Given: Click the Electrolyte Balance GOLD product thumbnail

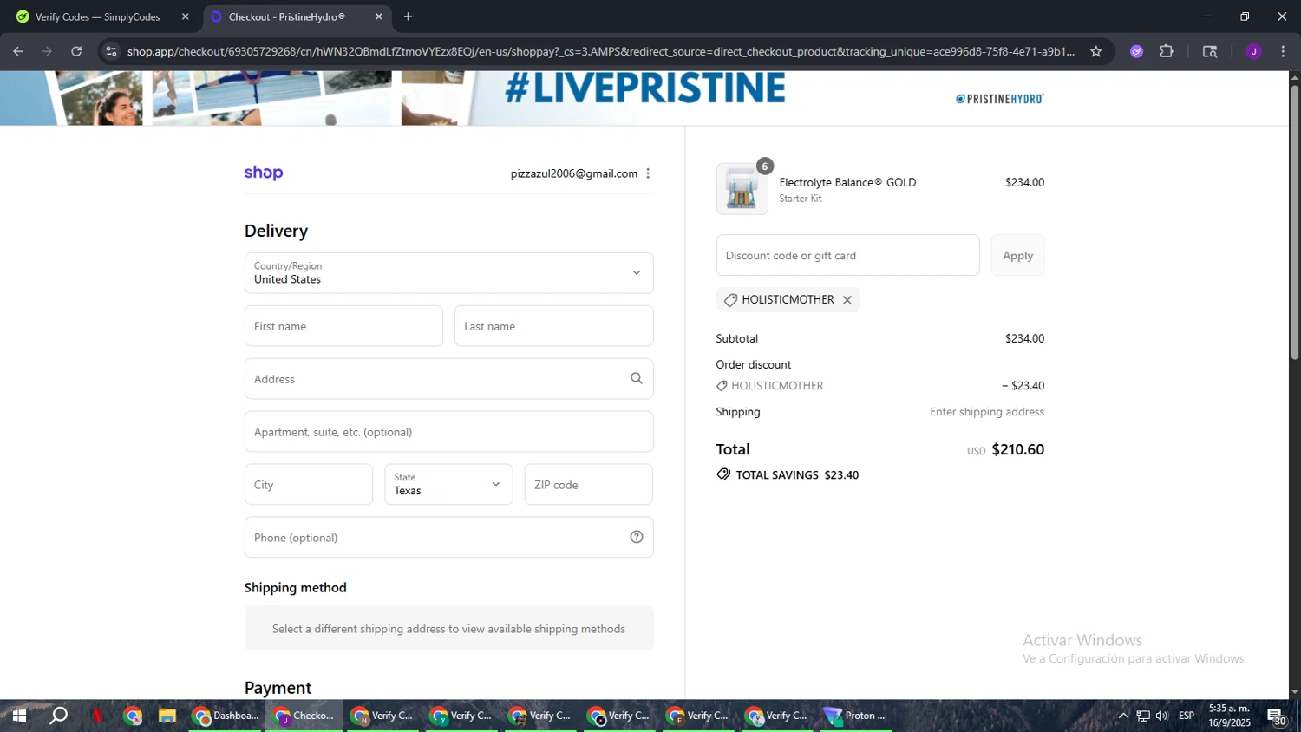Looking at the screenshot, I should click(742, 188).
